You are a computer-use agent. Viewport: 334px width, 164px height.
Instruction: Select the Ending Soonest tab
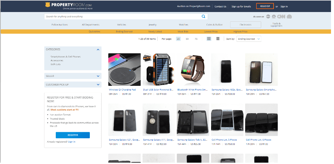pyautogui.click(x=124, y=31)
